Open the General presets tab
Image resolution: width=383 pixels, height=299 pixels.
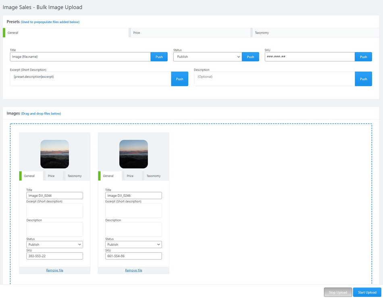click(x=66, y=33)
